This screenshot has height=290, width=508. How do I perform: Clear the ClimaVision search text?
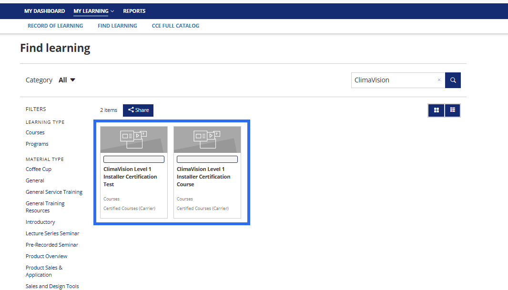[x=439, y=80]
